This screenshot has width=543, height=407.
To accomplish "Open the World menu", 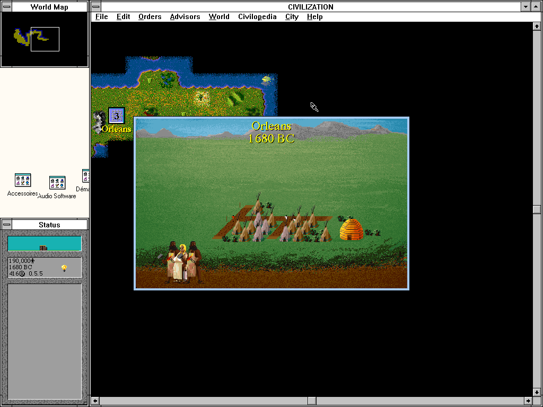I will click(219, 16).
